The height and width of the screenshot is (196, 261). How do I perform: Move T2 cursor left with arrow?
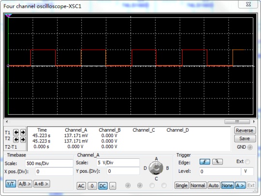coord(16,140)
